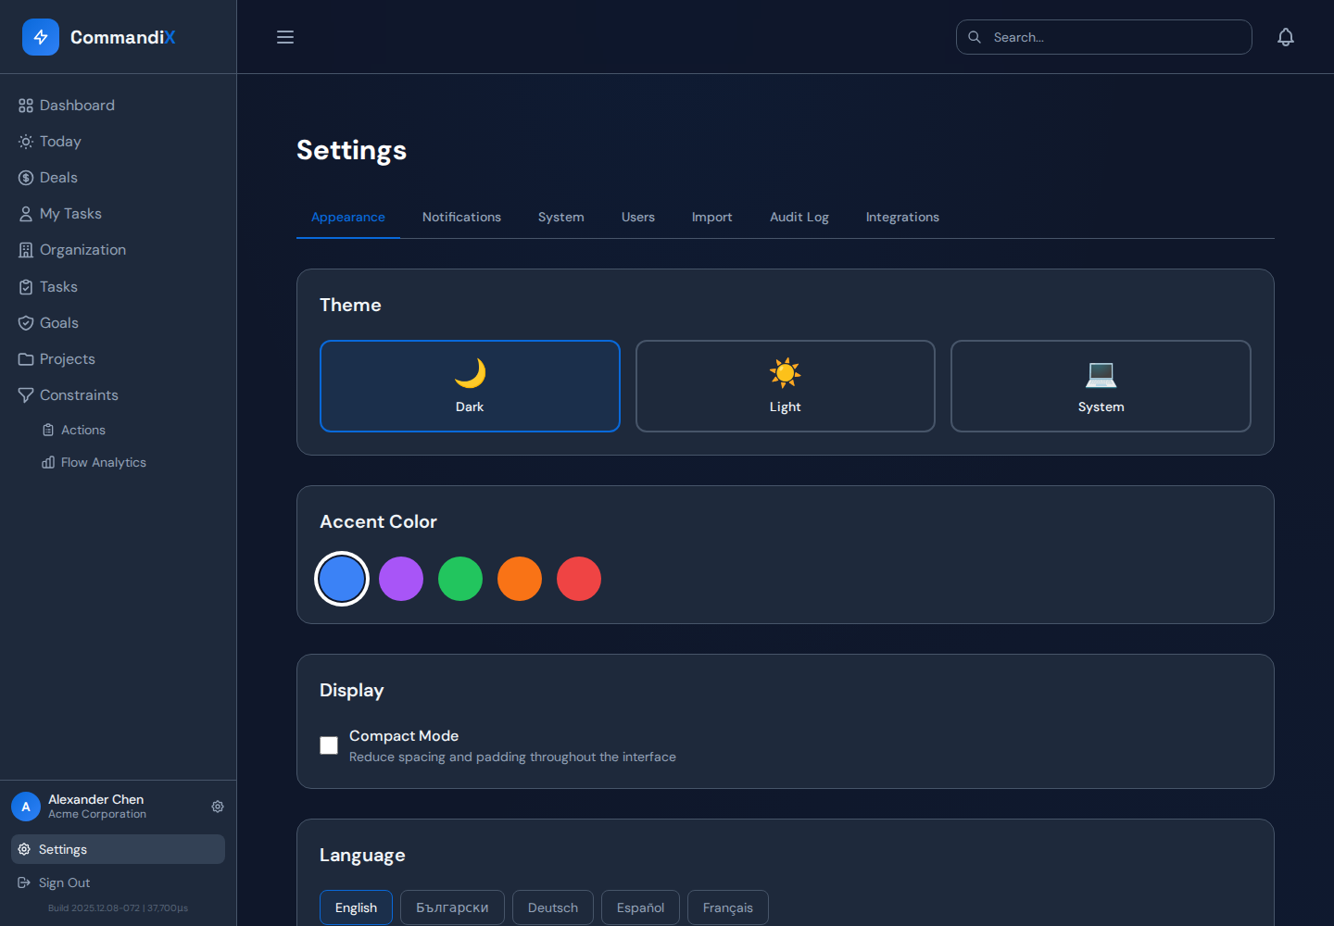Screen dimensions: 1334x926
Task: Choose the Français language button
Action: (728, 907)
